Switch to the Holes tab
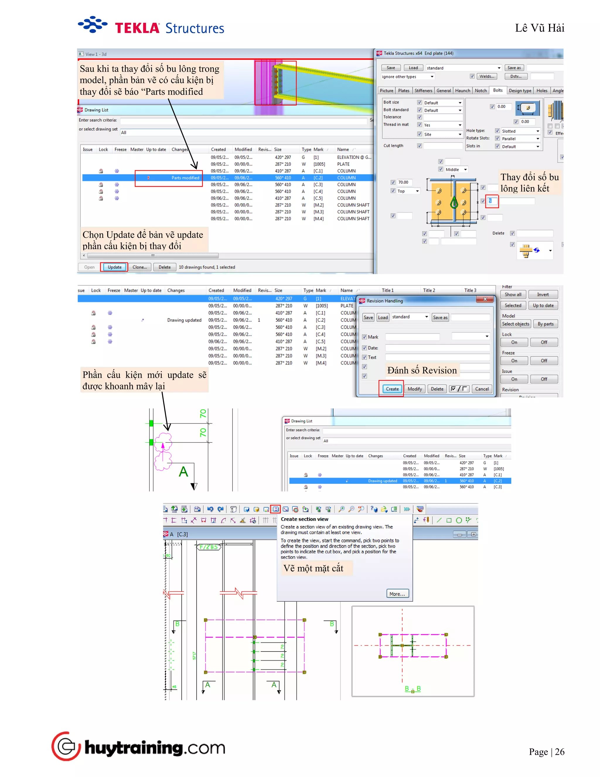The width and height of the screenshot is (600, 777). (541, 91)
